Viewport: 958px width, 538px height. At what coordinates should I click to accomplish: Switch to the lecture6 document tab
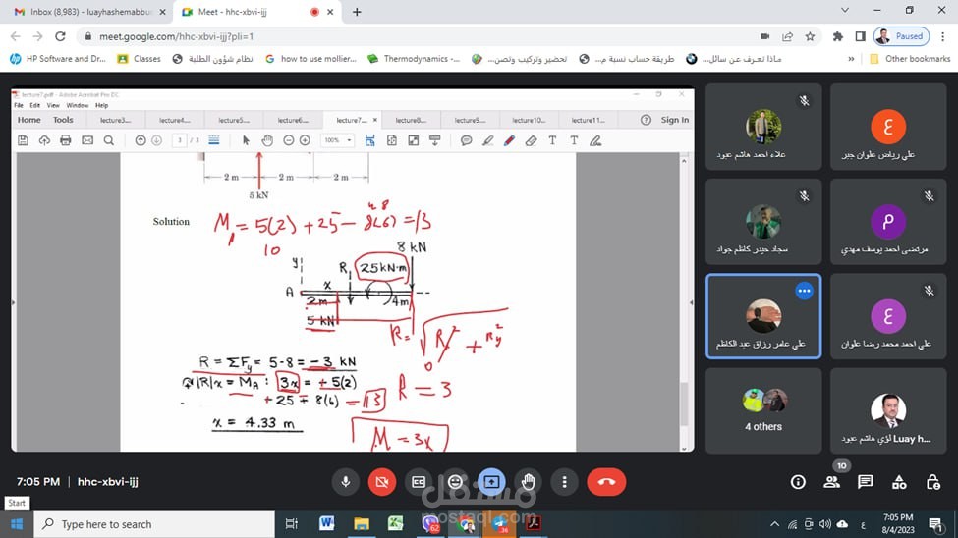[x=293, y=121]
